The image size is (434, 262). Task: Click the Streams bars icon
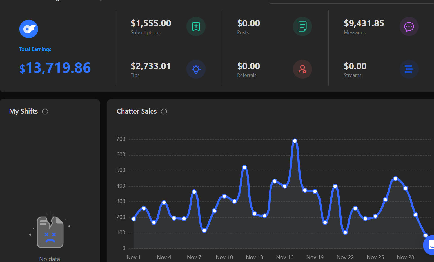409,69
